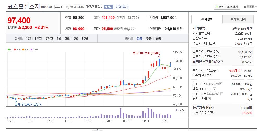
Task: Expand the 동일업종 등락률 arrow
Action: click(x=215, y=112)
